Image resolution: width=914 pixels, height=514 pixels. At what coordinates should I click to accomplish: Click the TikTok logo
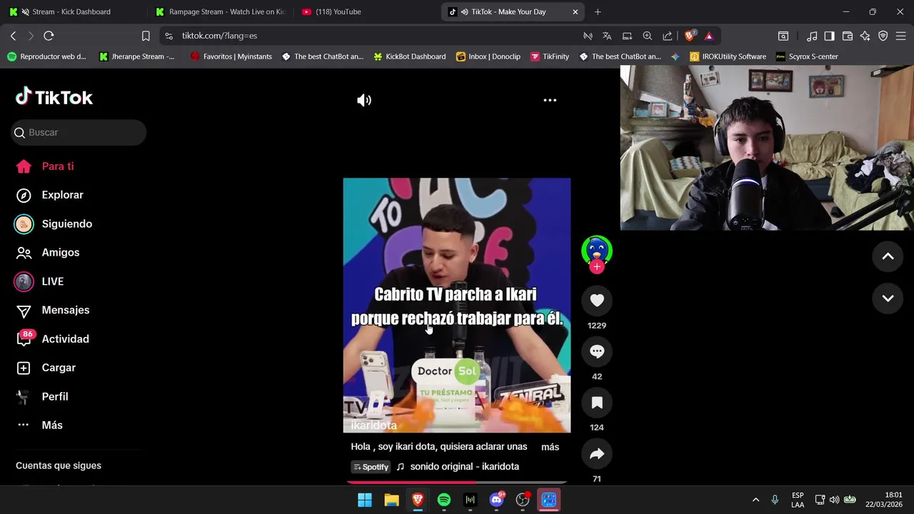point(54,97)
